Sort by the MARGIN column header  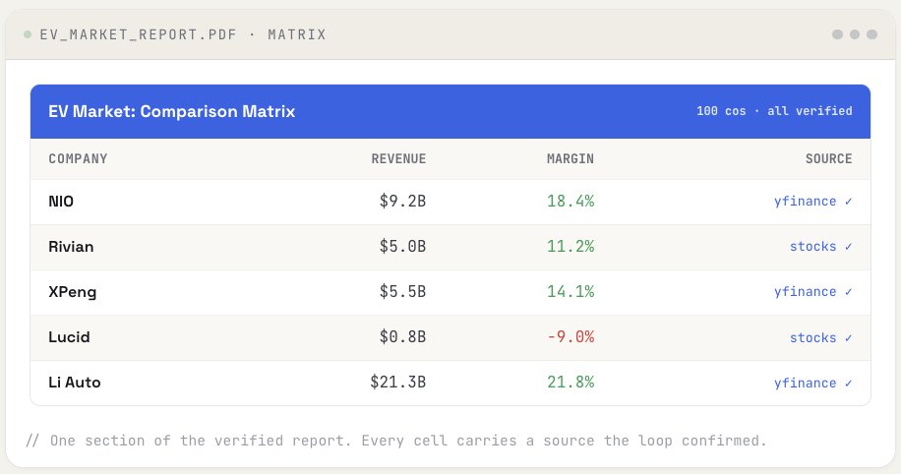click(x=571, y=158)
